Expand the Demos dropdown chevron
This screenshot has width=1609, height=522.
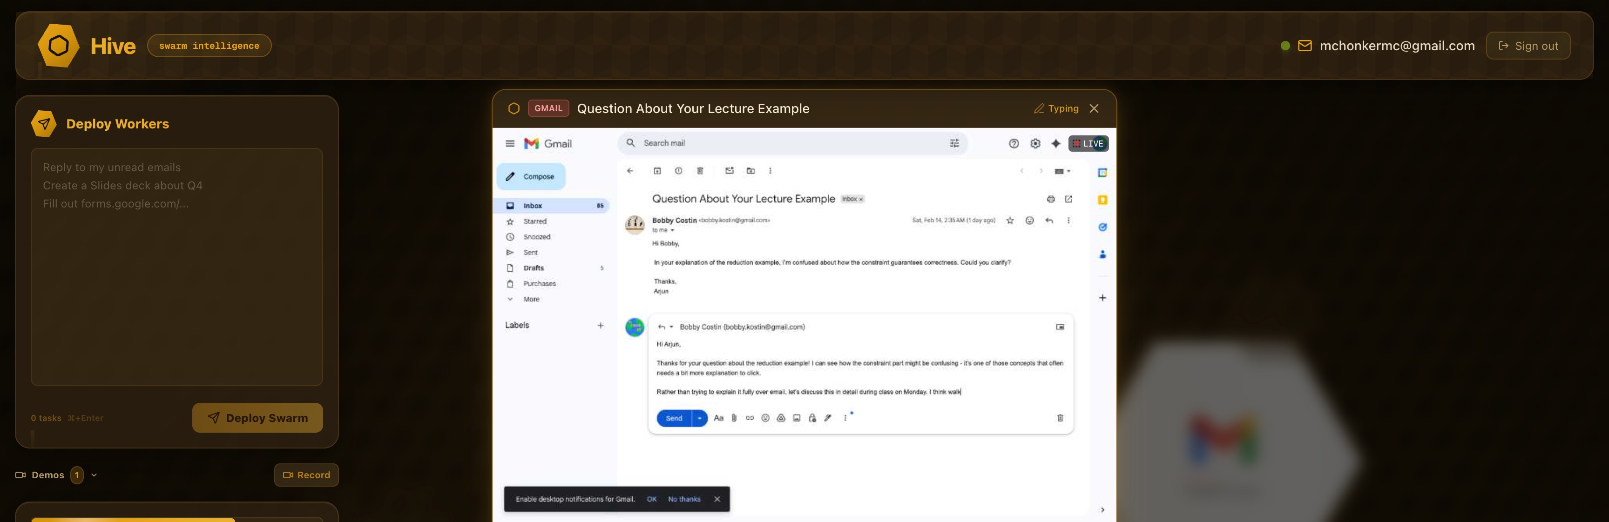coord(95,475)
